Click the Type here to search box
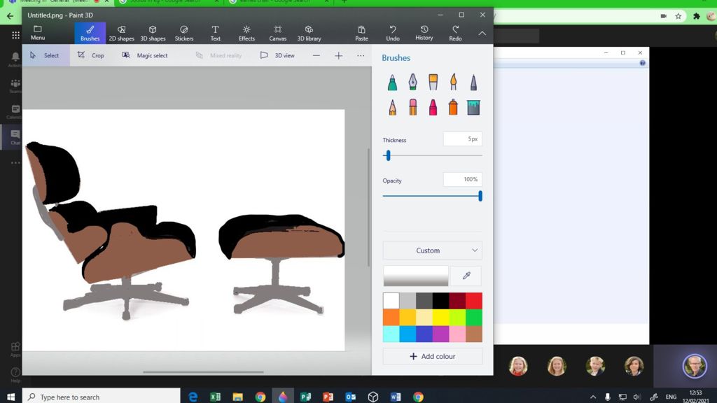 pos(102,397)
